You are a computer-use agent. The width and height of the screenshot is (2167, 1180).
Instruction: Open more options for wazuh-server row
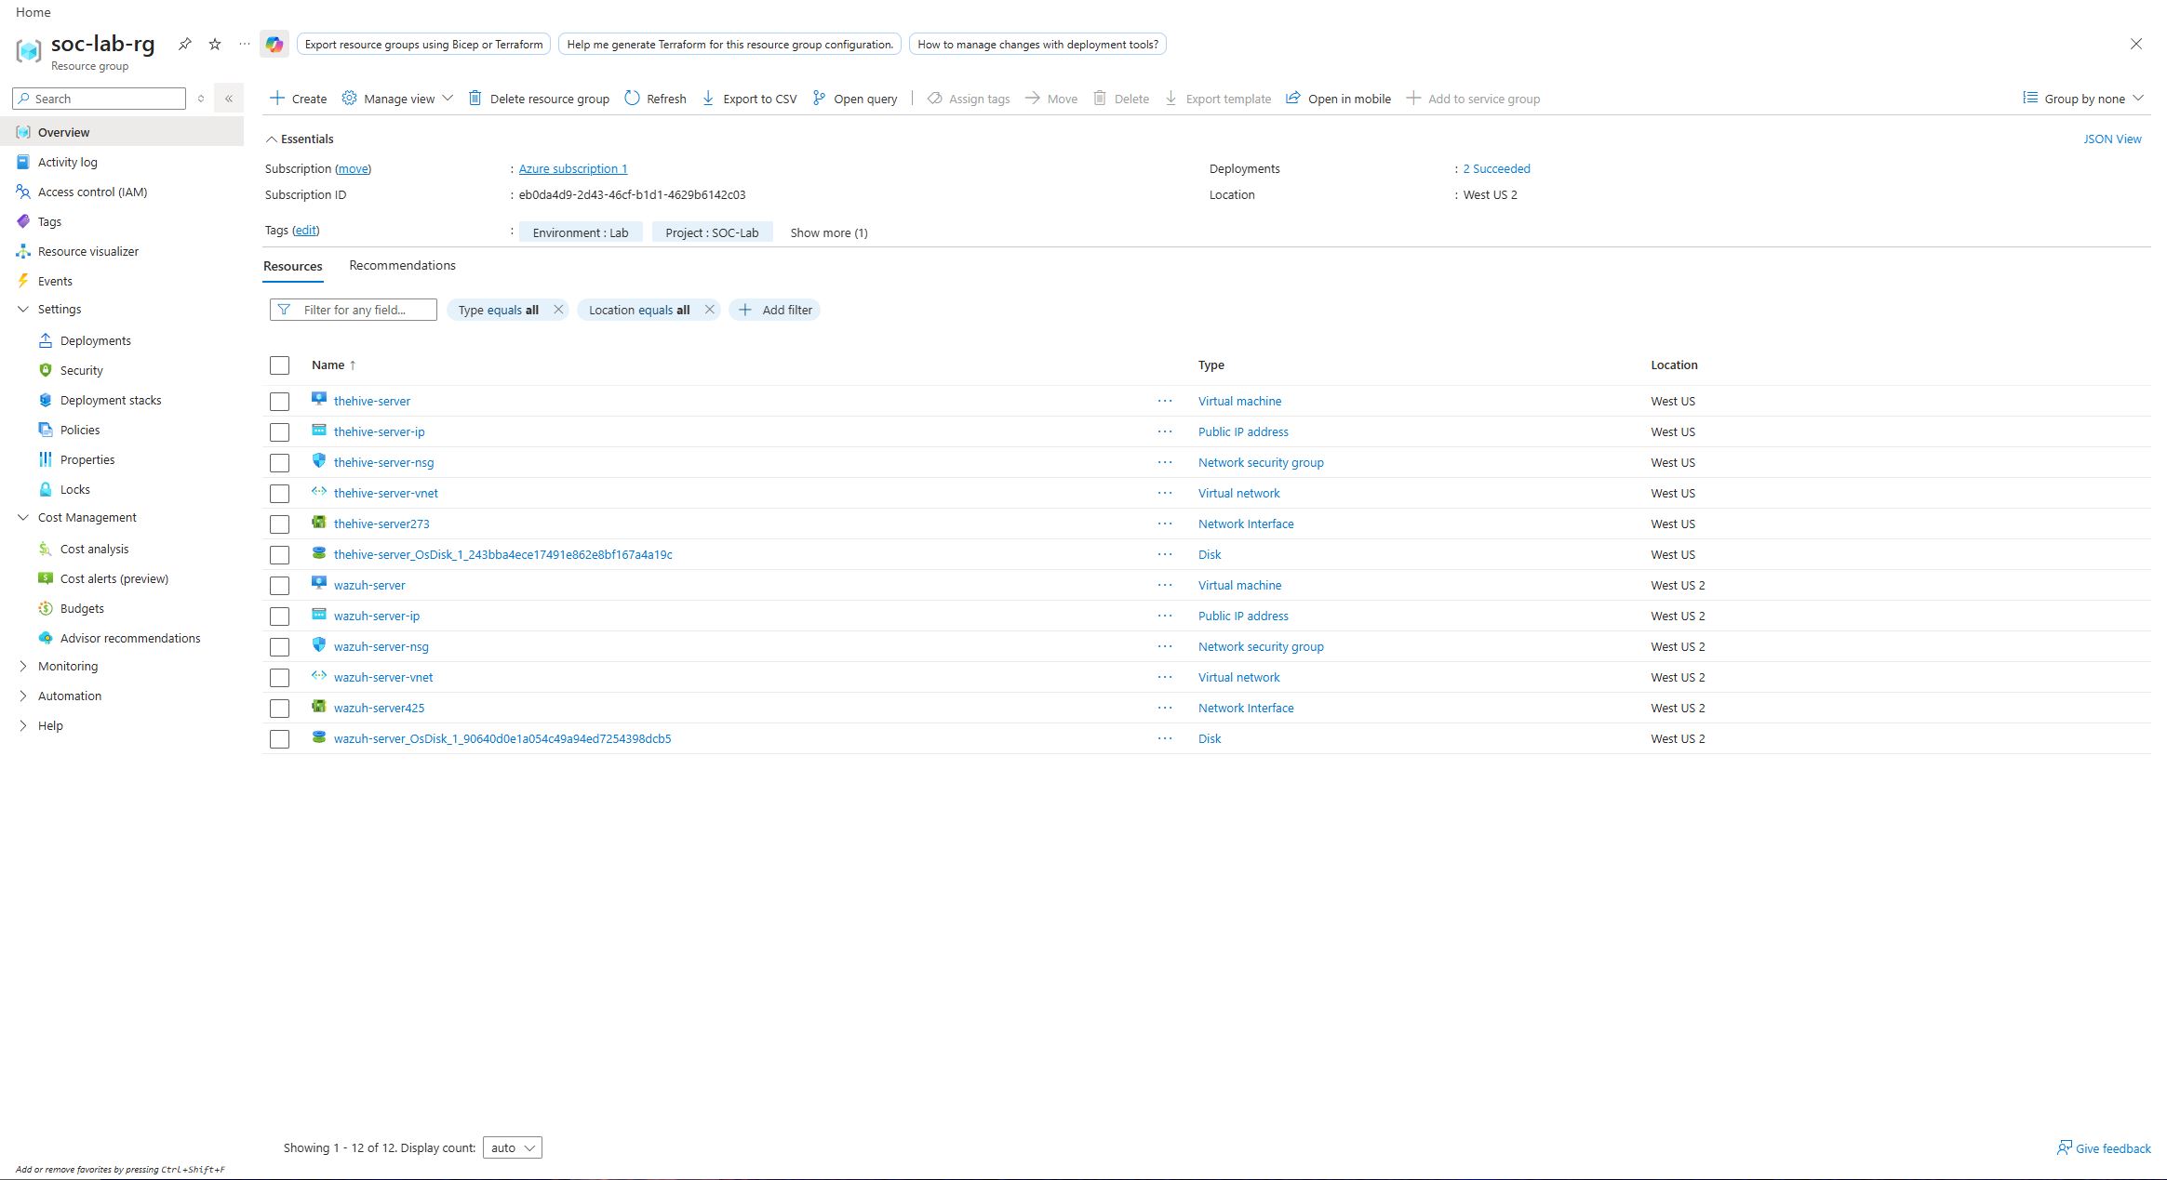tap(1165, 585)
